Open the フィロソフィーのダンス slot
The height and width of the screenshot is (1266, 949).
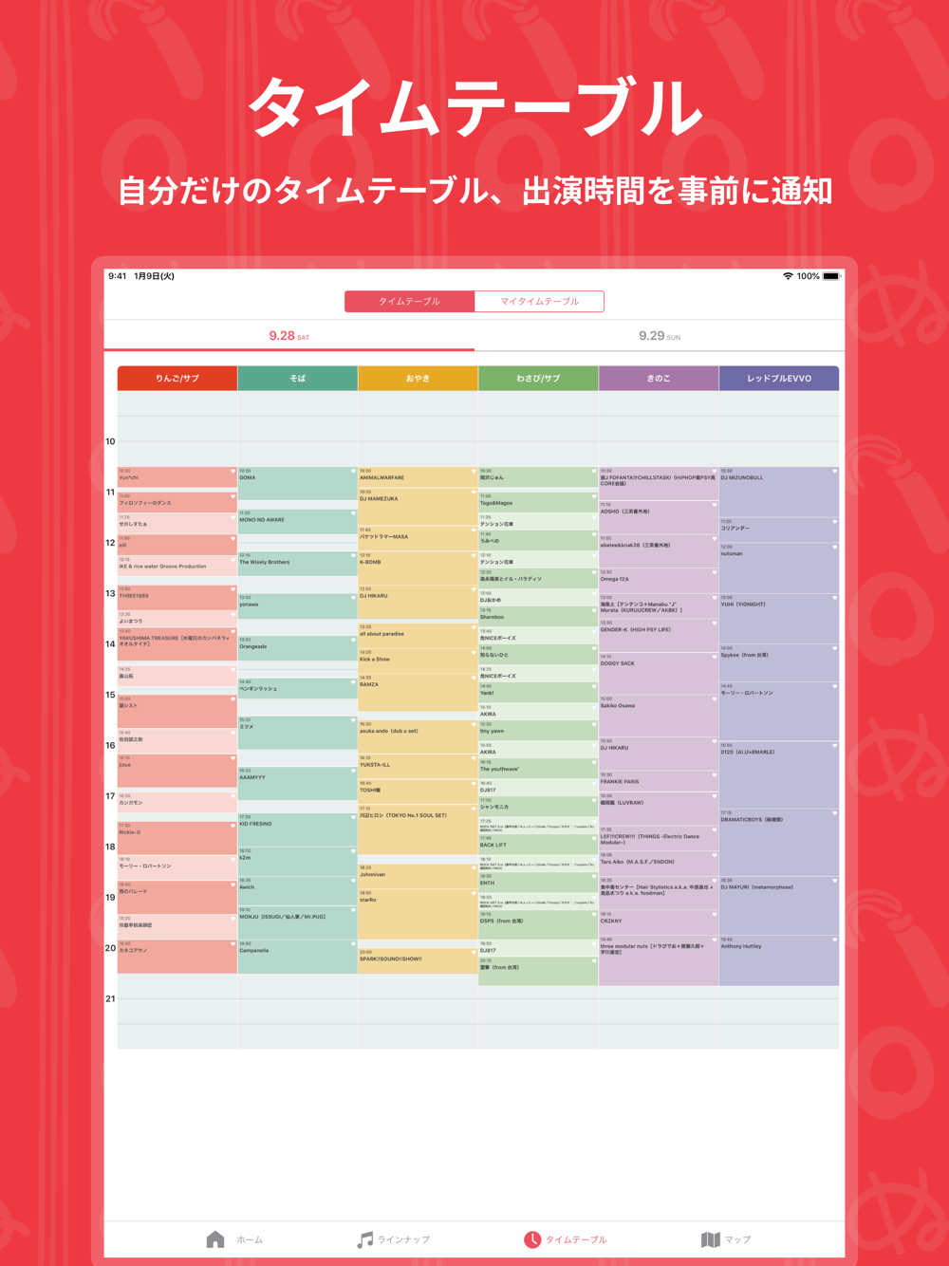pyautogui.click(x=177, y=501)
